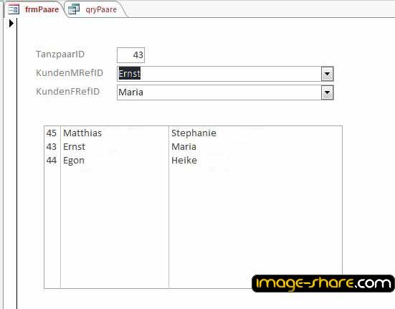Click ID 44 in the list box

[52, 160]
